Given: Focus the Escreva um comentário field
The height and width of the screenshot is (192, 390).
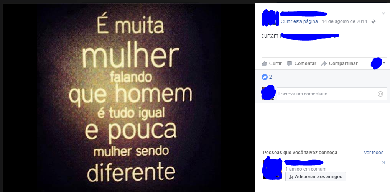Looking at the screenshot, I should click(332, 94).
